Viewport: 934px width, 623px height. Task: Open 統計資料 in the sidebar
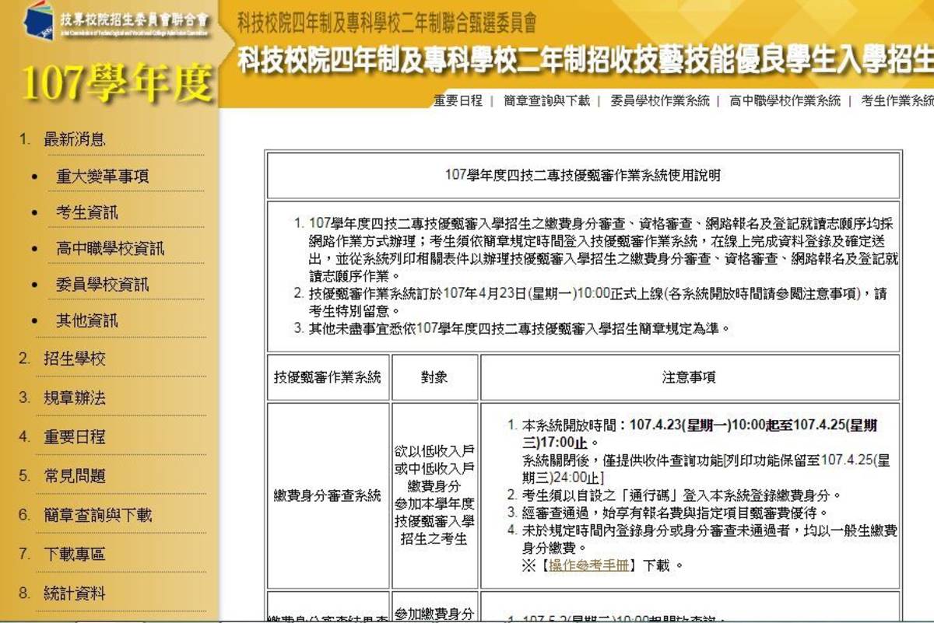click(75, 594)
